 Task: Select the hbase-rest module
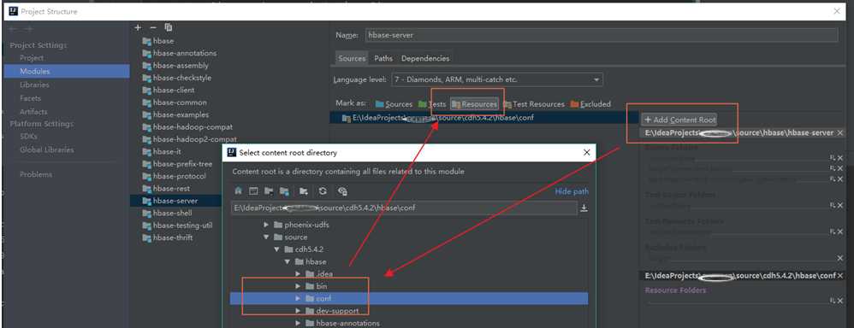[166, 188]
